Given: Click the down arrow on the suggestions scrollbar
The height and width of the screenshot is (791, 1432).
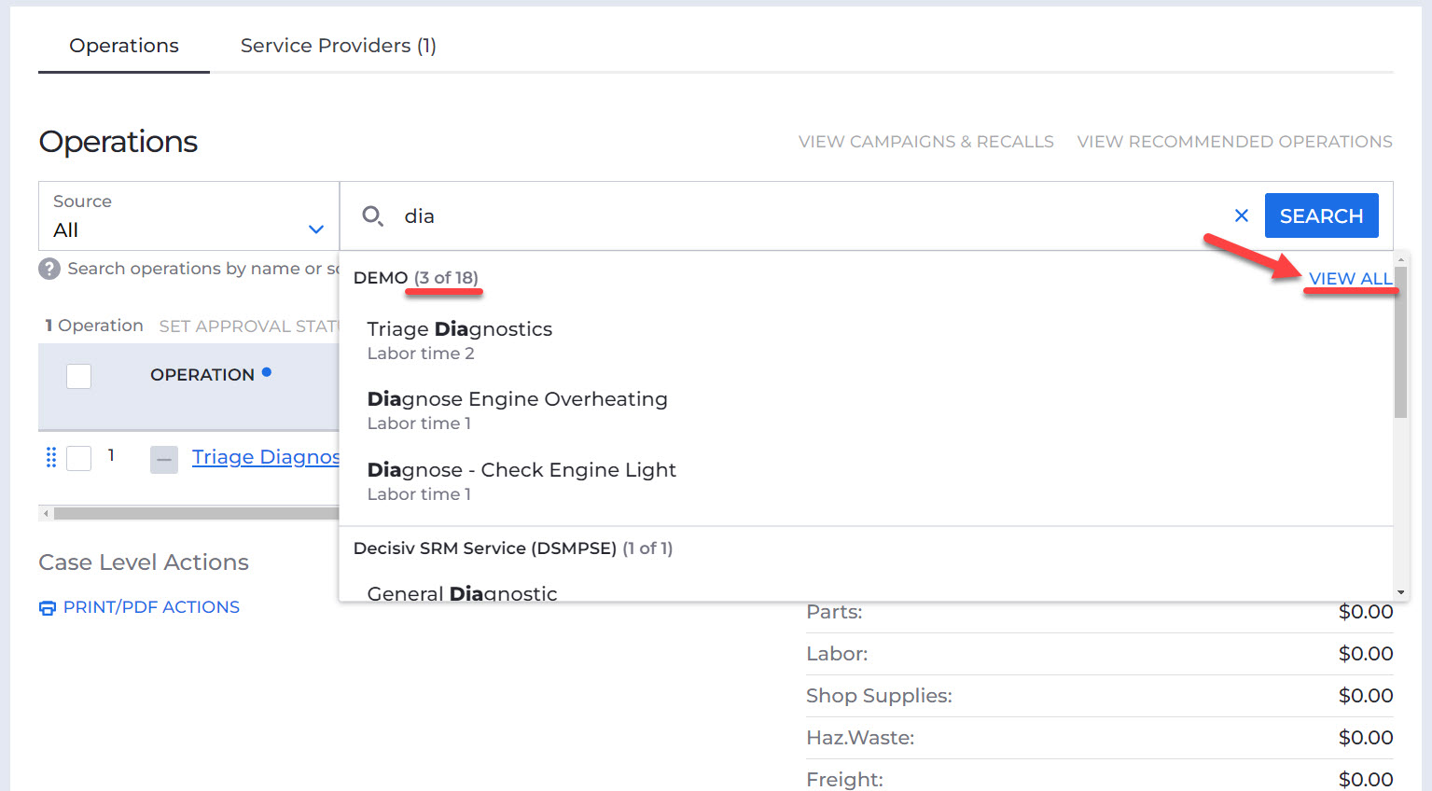Looking at the screenshot, I should [1402, 590].
